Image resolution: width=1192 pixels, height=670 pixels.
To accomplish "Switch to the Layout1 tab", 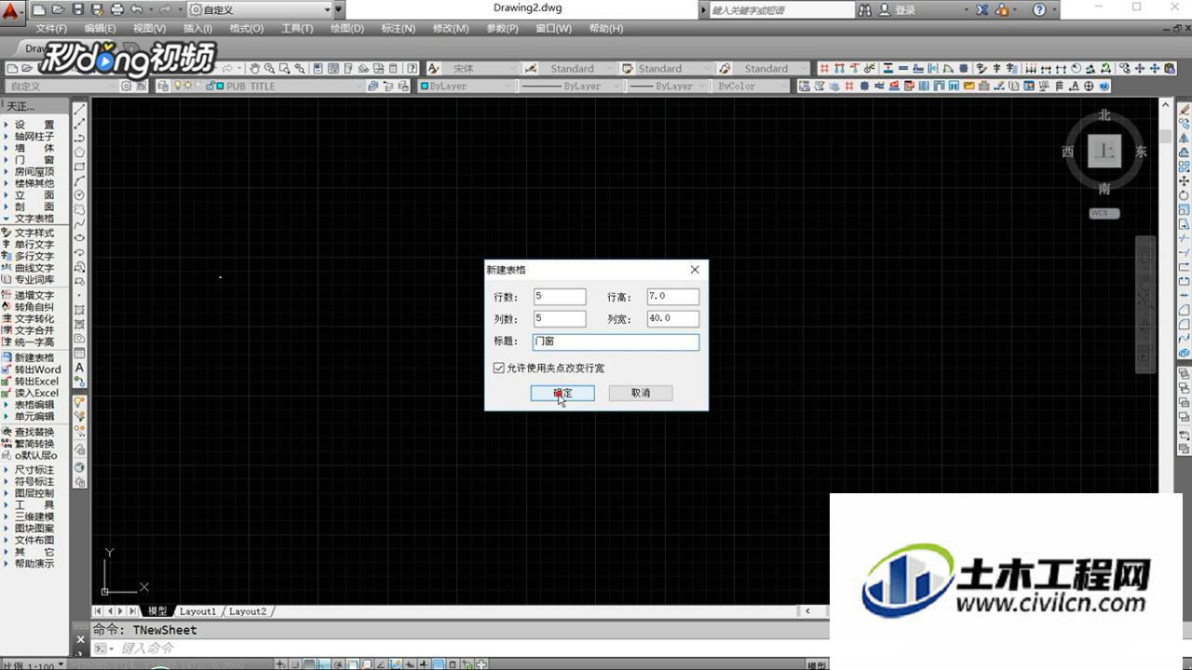I will [197, 611].
